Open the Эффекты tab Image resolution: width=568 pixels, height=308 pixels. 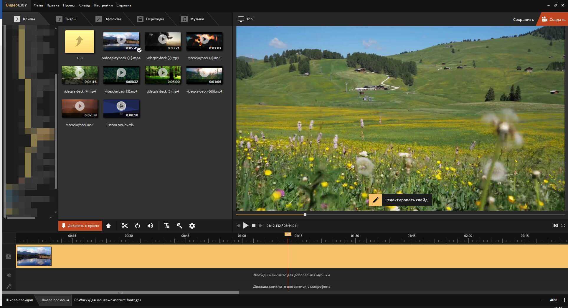[x=108, y=19]
